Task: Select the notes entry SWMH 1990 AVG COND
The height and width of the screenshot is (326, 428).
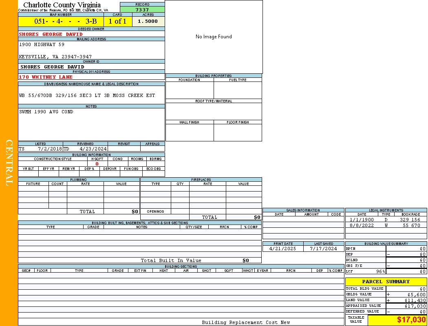Action: pyautogui.click(x=46, y=112)
